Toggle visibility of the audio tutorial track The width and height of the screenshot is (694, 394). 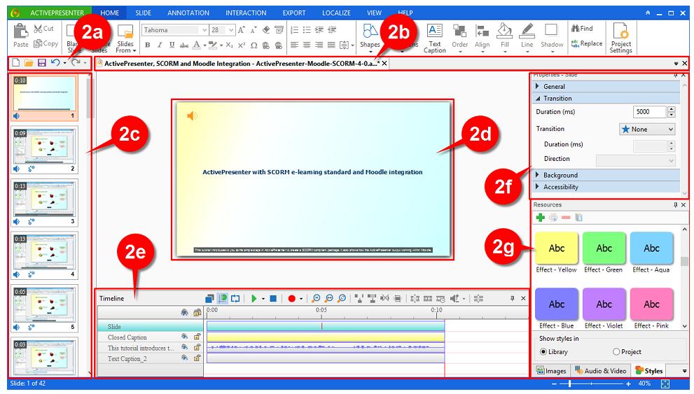coord(185,348)
